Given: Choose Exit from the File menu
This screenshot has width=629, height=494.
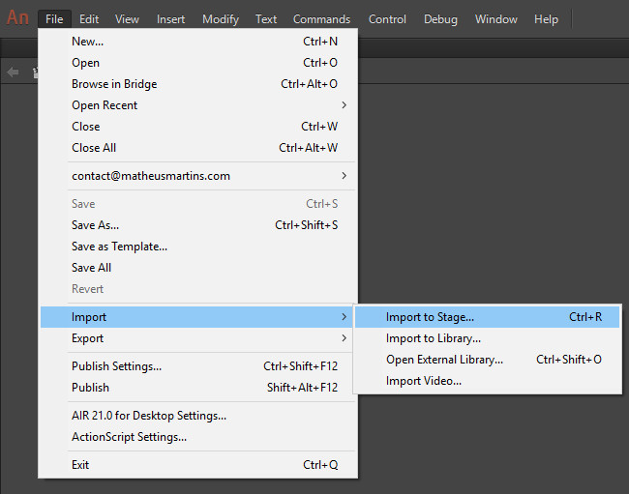Looking at the screenshot, I should point(199,465).
